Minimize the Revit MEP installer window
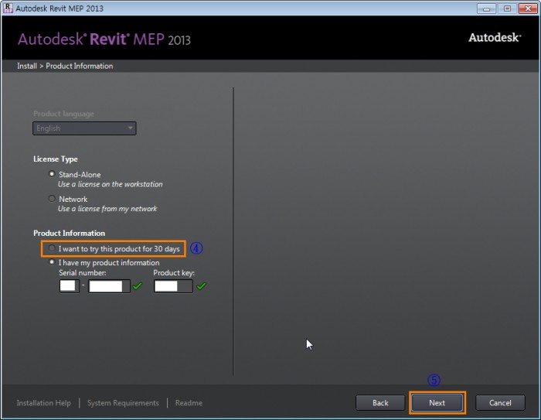Image resolution: width=541 pixels, height=420 pixels. coord(486,9)
